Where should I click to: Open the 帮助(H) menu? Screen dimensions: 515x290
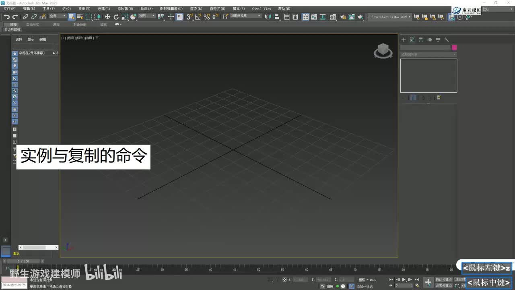tap(284, 8)
